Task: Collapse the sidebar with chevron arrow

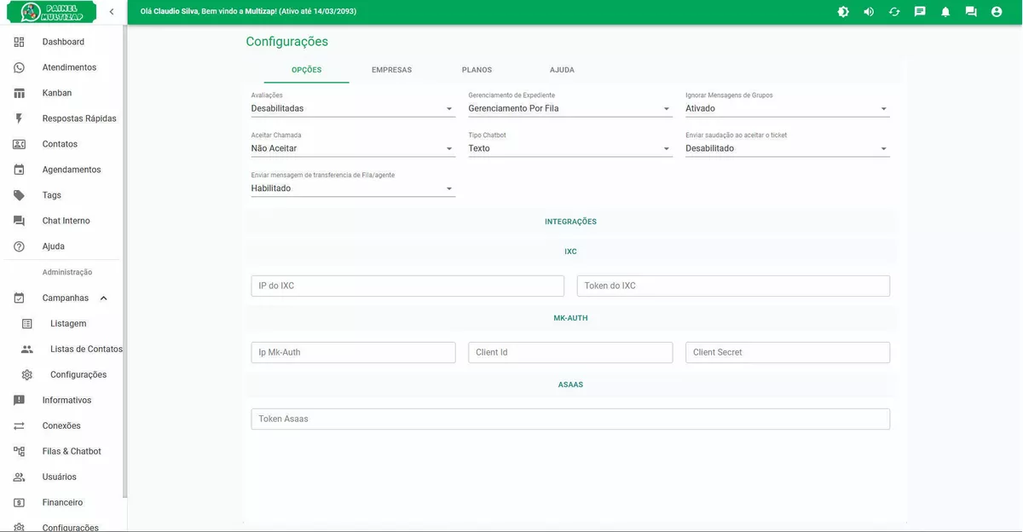Action: 112,12
